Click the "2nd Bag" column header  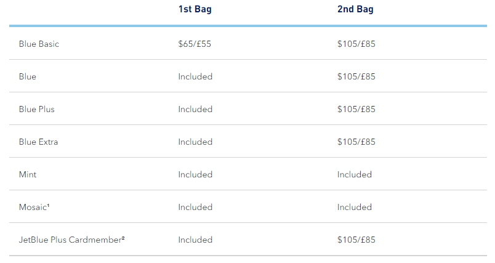click(355, 9)
